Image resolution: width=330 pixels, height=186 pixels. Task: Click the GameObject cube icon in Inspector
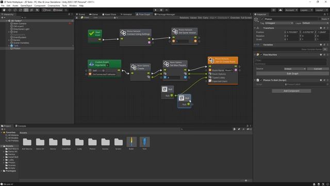point(256,20)
